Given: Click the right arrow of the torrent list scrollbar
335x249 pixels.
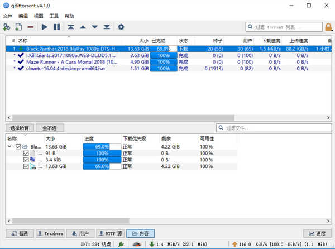Looking at the screenshot, I should pos(328,118).
